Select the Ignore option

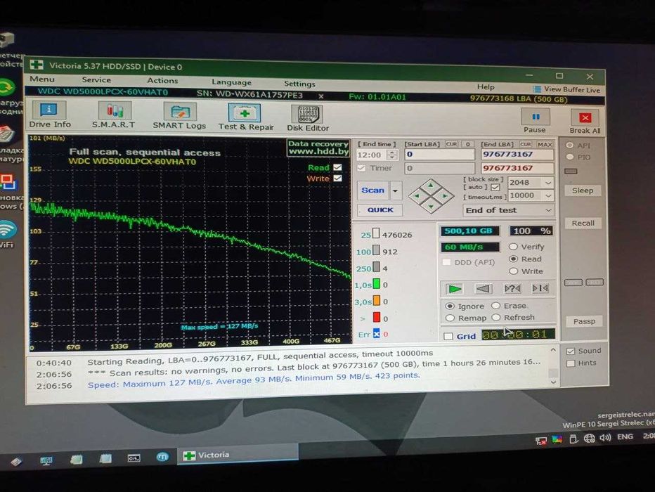click(x=450, y=306)
